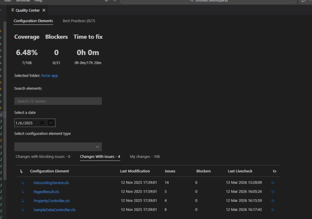Screen dimensions: 312x219
Task: Clear the selected date with X
Action: coord(42,123)
